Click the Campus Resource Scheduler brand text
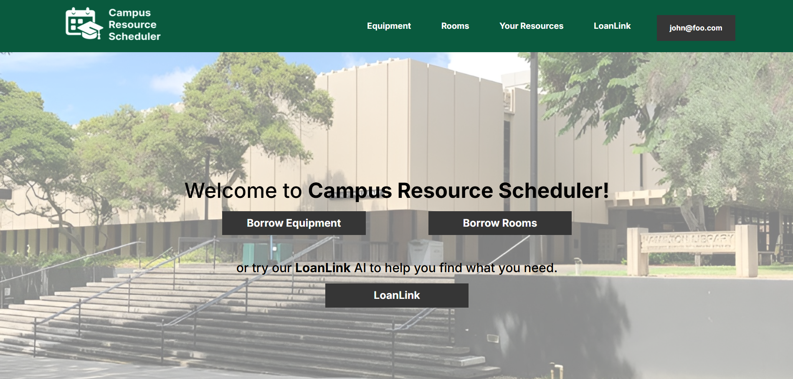The width and height of the screenshot is (793, 379). (134, 25)
